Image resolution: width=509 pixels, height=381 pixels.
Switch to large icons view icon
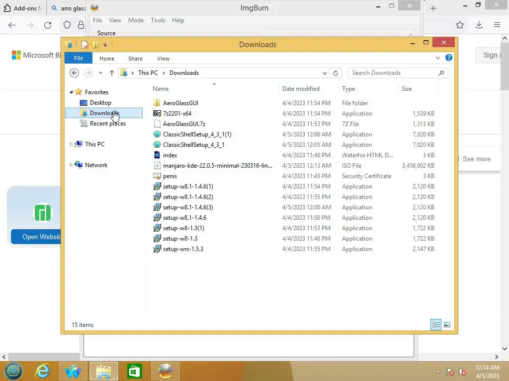pyautogui.click(x=447, y=324)
